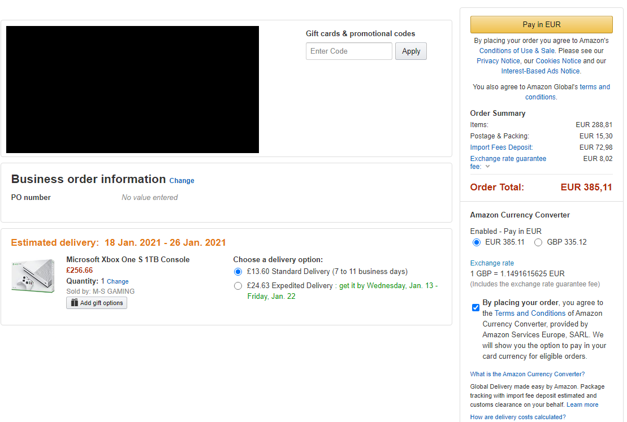This screenshot has width=627, height=422.
Task: Click the Pay in EUR button
Action: coord(542,24)
